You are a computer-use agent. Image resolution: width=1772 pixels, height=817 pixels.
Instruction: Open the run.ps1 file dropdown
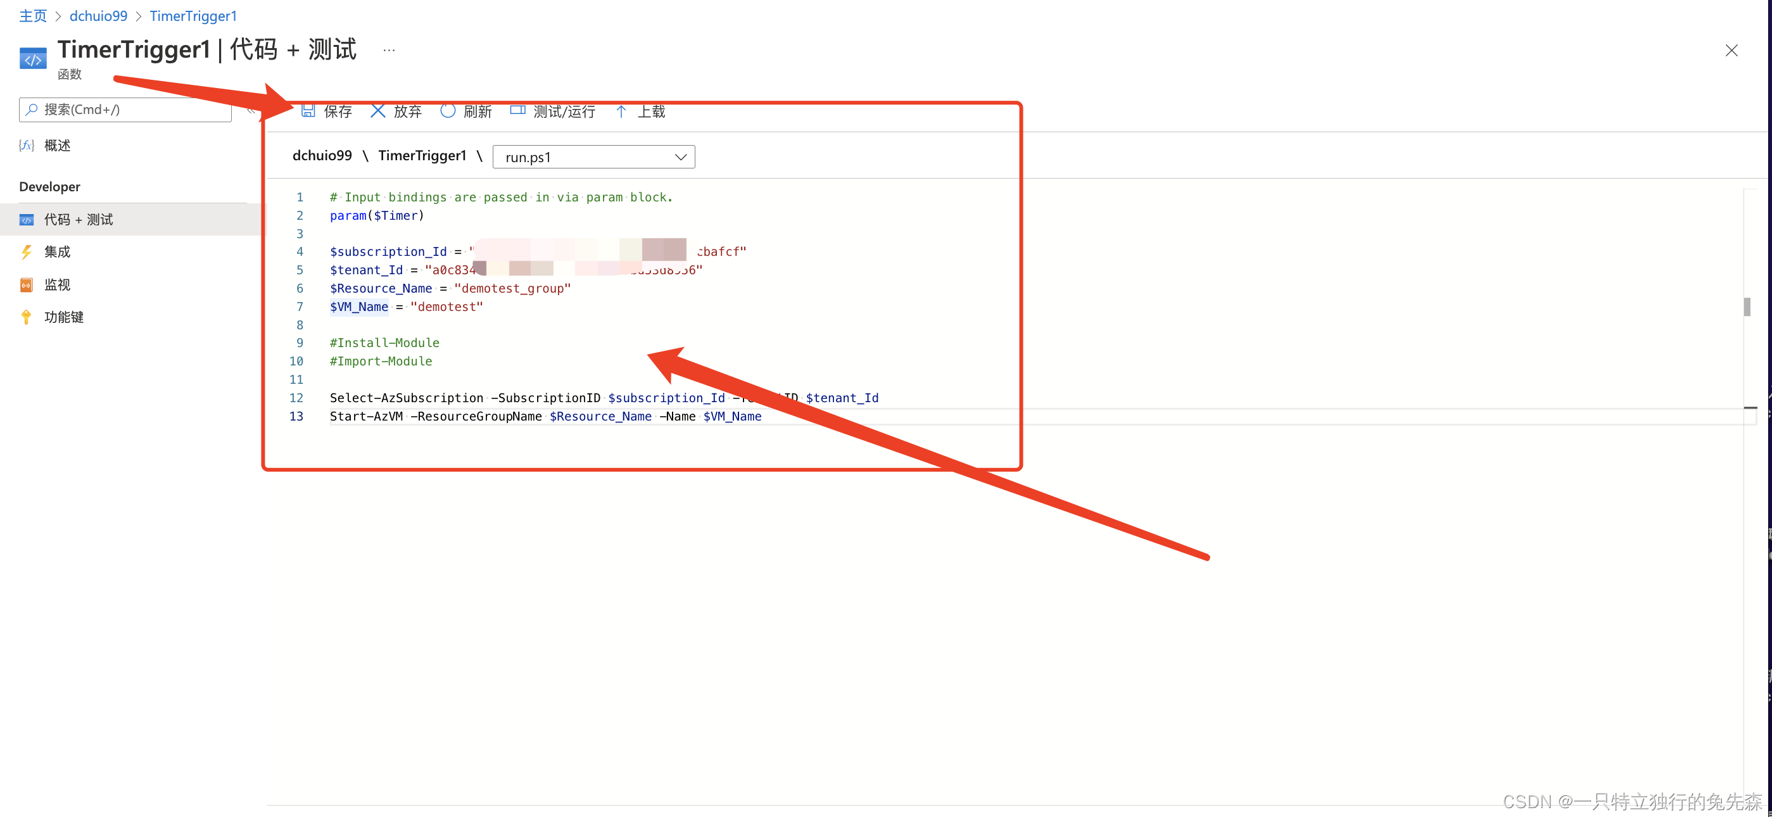click(593, 157)
